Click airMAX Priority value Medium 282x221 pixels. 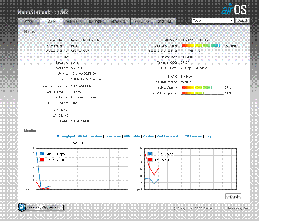[x=186, y=82]
